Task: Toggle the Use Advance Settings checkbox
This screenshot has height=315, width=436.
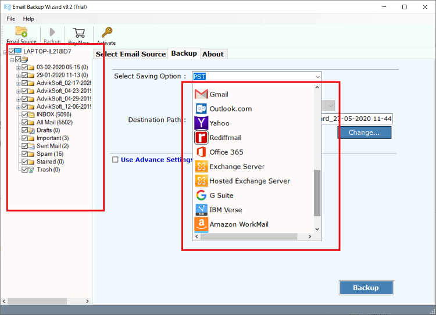Action: click(x=116, y=160)
